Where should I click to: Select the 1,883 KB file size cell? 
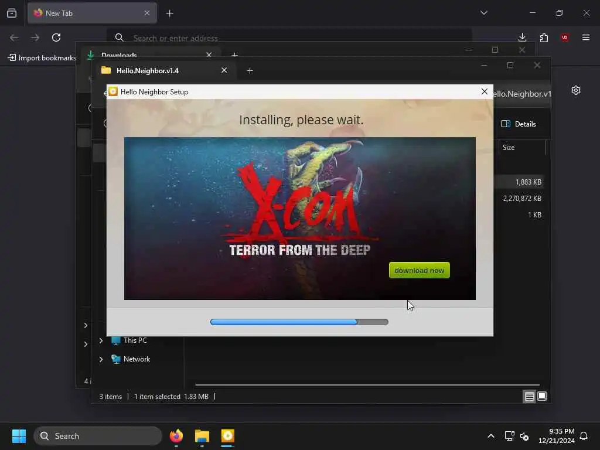[x=528, y=182]
